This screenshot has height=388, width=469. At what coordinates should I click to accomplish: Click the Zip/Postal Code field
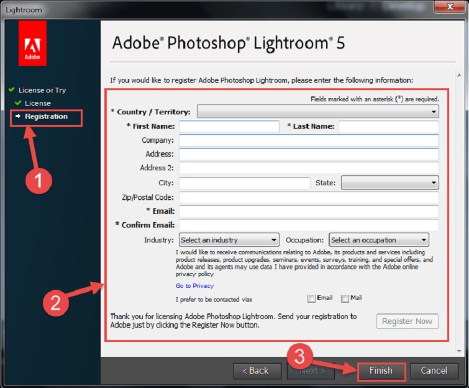click(x=309, y=198)
